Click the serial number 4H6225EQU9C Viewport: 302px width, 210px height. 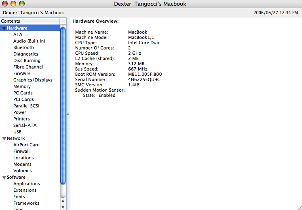(144, 79)
